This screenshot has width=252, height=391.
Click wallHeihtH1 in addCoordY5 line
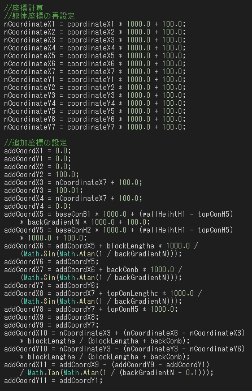[164, 230]
